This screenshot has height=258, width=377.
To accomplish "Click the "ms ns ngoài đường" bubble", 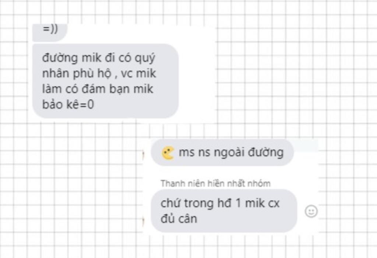I will tap(222, 153).
